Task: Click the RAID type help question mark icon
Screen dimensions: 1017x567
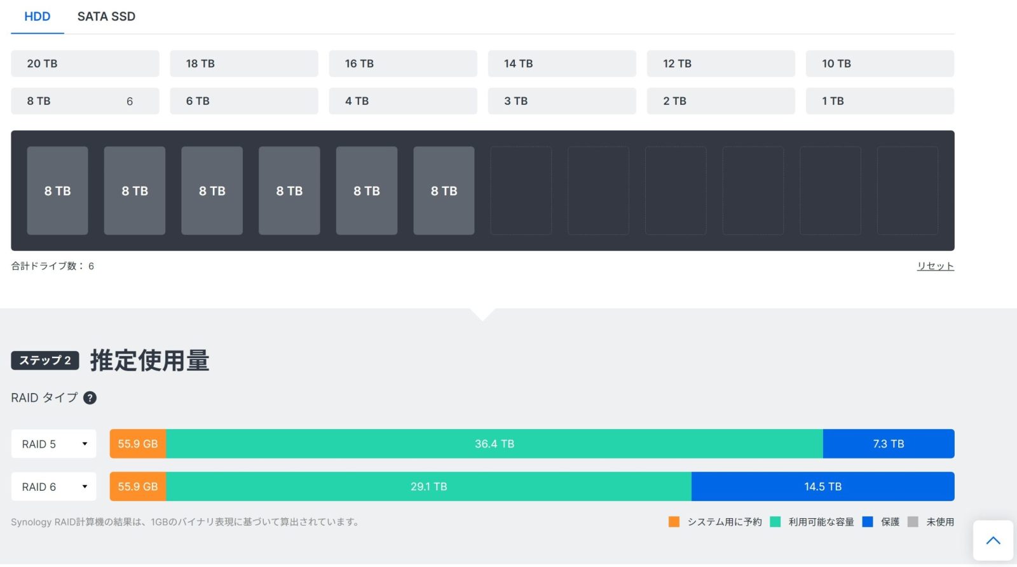Action: click(90, 398)
